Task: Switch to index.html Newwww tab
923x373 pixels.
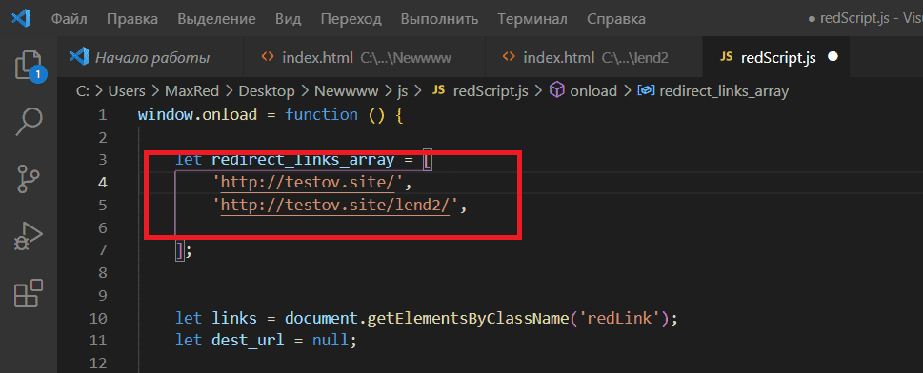Action: click(x=365, y=58)
